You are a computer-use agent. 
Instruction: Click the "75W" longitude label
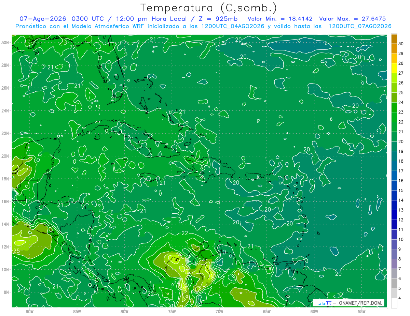pos(172,312)
